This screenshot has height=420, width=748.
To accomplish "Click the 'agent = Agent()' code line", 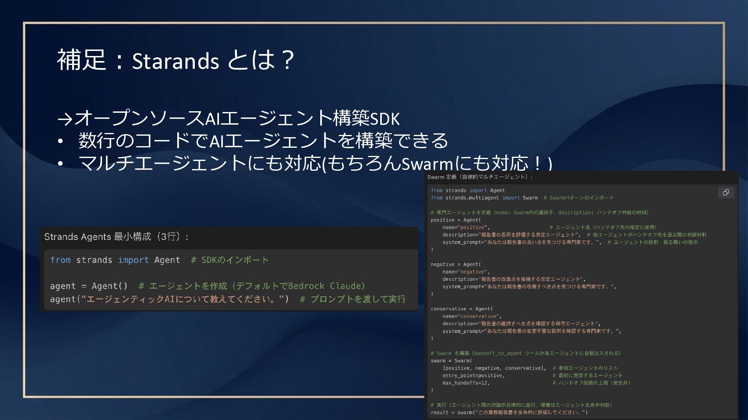I will (x=89, y=286).
